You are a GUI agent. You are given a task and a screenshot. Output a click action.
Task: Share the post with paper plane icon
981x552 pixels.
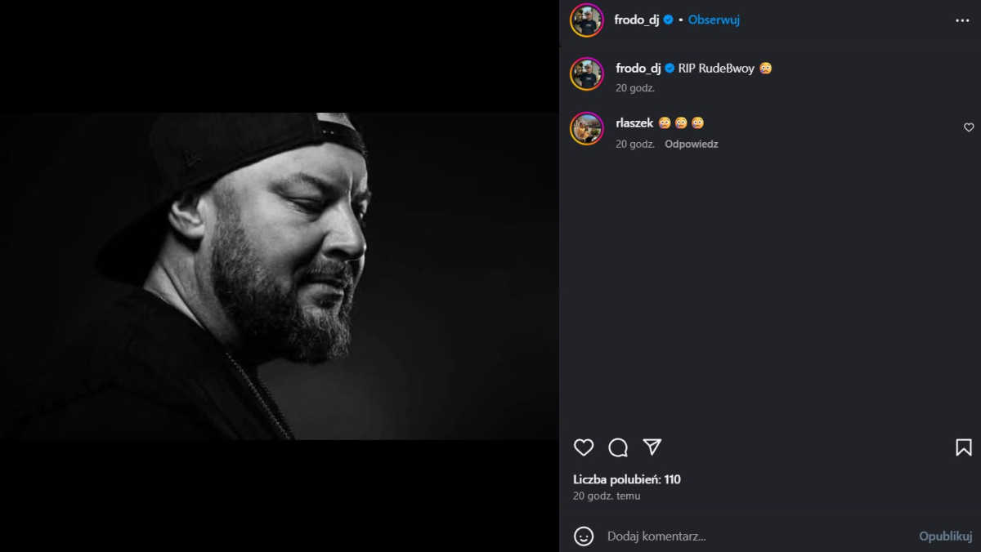click(x=652, y=447)
